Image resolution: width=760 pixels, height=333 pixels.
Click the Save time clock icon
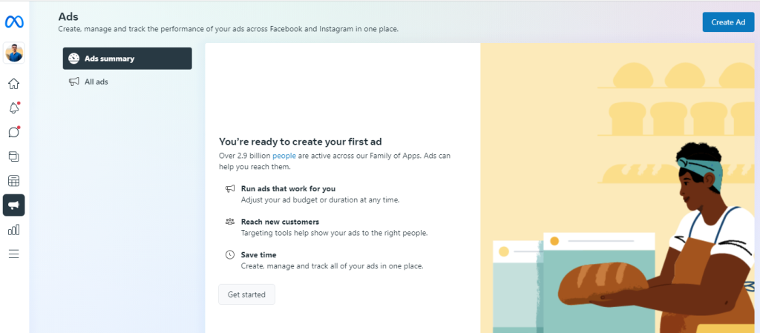pos(230,254)
